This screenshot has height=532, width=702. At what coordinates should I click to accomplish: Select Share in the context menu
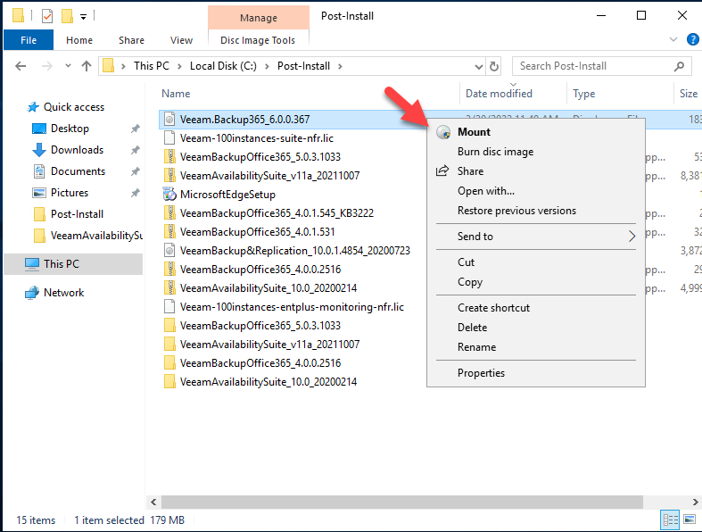(x=535, y=171)
